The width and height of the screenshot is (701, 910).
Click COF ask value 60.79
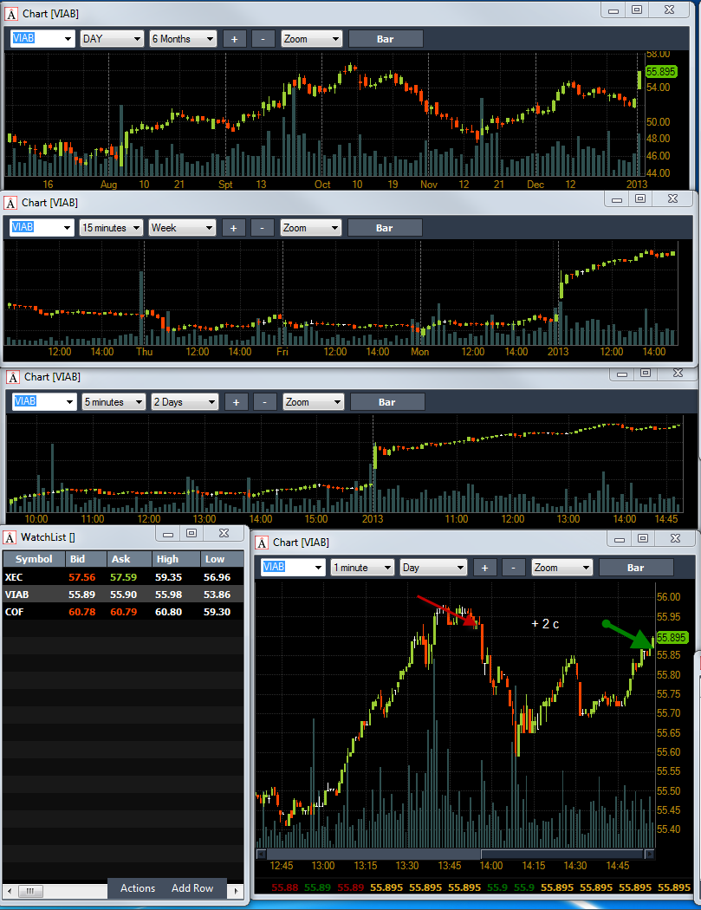(x=124, y=612)
